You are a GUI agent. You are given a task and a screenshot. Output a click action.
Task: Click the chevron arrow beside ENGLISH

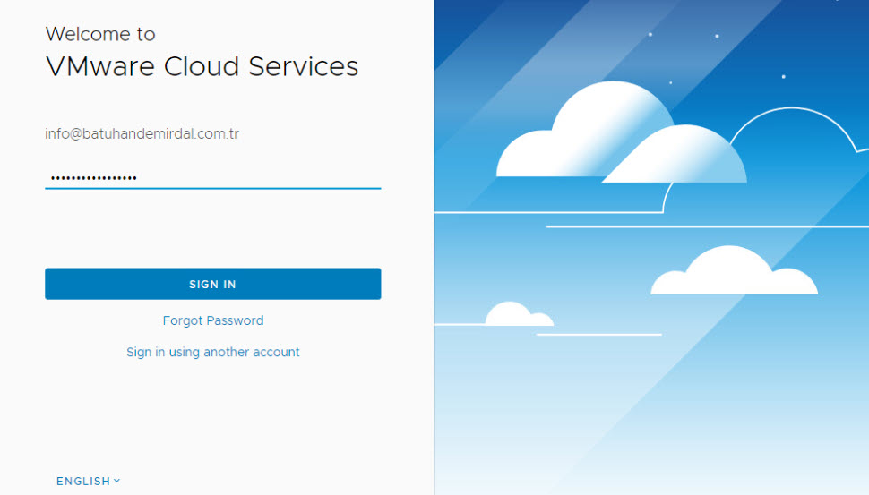point(117,481)
